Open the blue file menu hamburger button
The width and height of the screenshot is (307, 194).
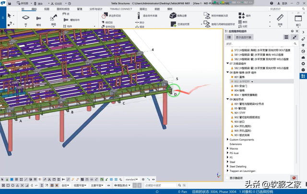(3, 18)
